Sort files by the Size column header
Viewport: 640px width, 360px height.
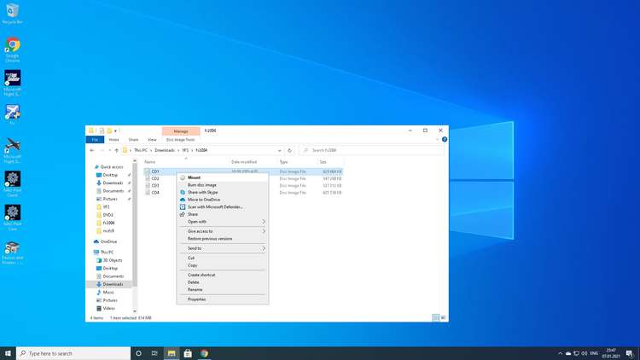(323, 161)
